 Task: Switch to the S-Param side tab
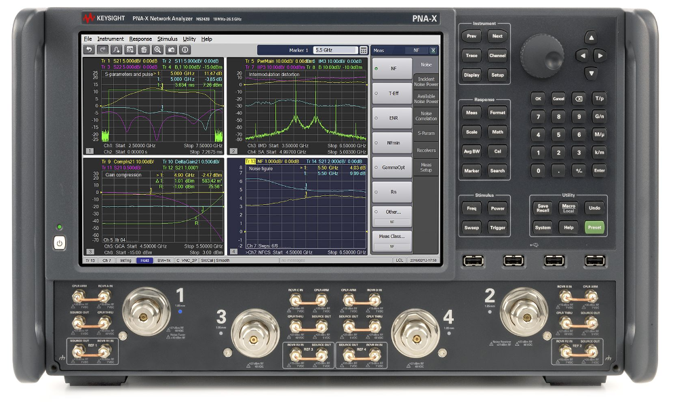427,133
